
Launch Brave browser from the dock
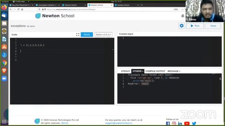coord(4,71)
